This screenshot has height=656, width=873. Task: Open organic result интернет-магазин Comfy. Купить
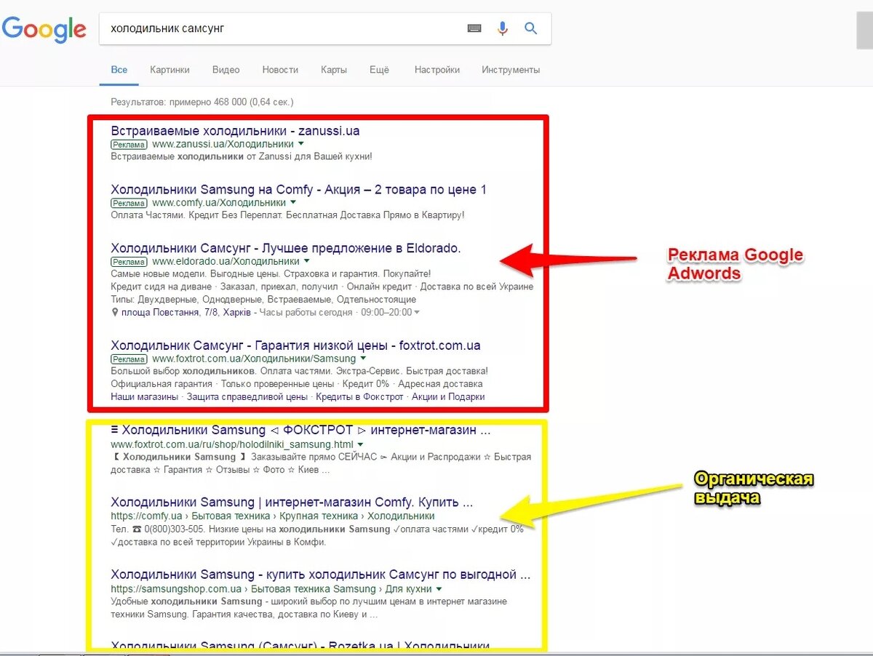[292, 502]
